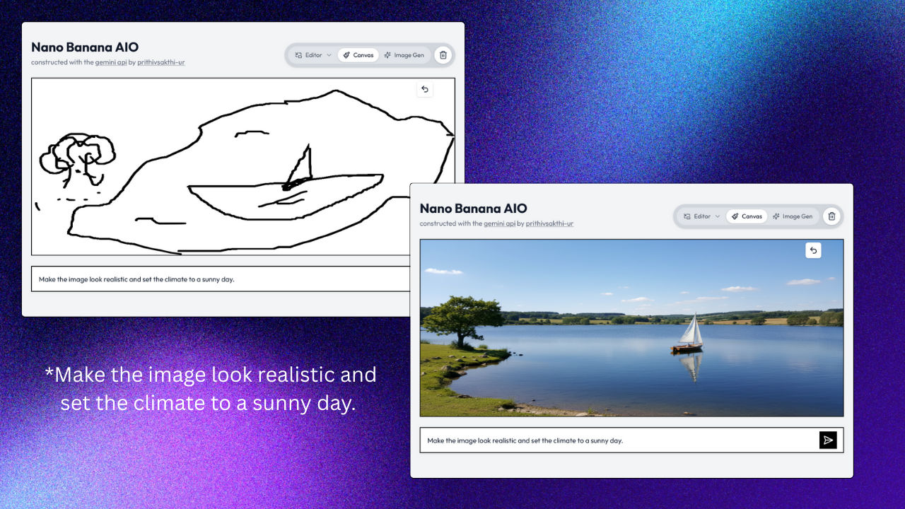Follow the gemini api link in photo window
905x509 pixels.
pos(499,223)
